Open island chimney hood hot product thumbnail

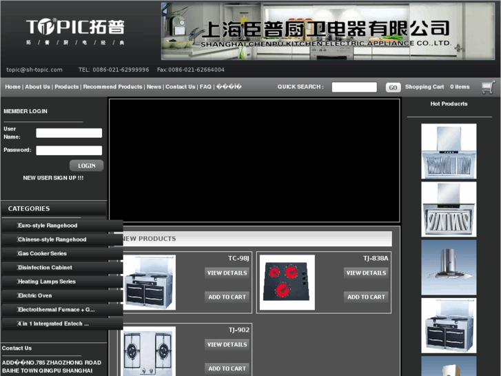pos(449,268)
